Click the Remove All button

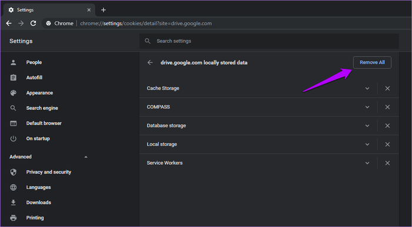tap(372, 62)
